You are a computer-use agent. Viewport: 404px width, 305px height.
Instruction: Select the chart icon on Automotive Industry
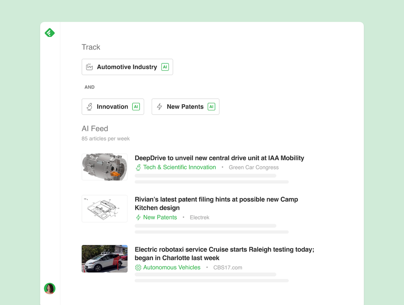point(89,67)
